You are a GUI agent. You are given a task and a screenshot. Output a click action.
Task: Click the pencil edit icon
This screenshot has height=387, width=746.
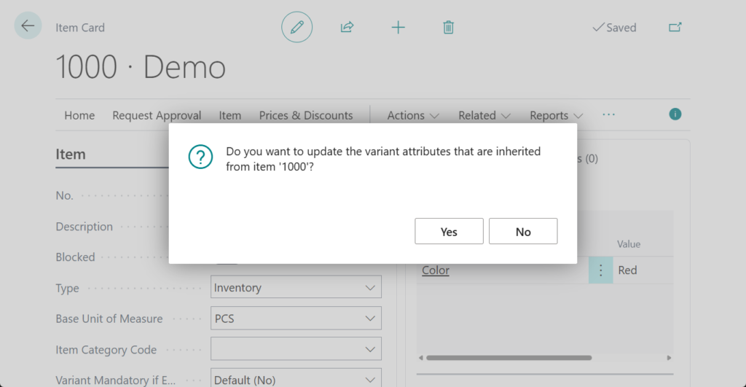coord(297,28)
